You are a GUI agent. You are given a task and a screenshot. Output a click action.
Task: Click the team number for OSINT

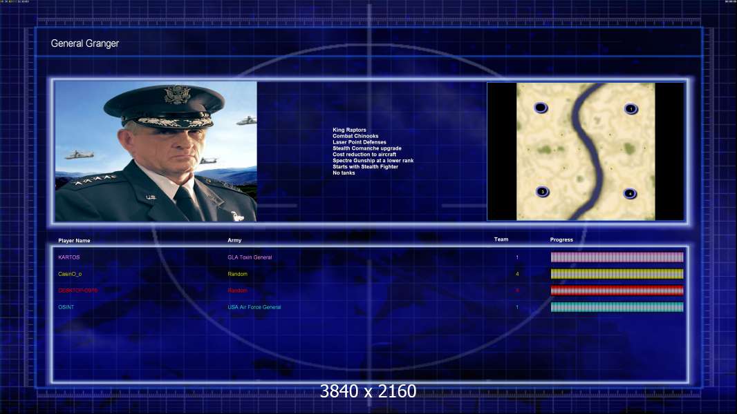pyautogui.click(x=517, y=307)
